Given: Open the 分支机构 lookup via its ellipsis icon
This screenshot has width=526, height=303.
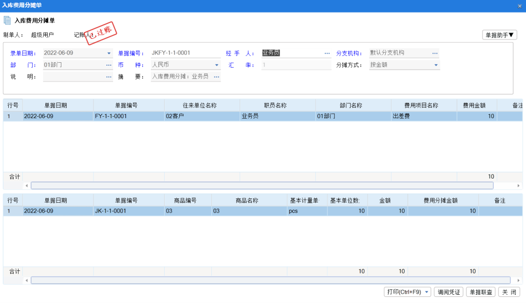Looking at the screenshot, I should (x=435, y=53).
